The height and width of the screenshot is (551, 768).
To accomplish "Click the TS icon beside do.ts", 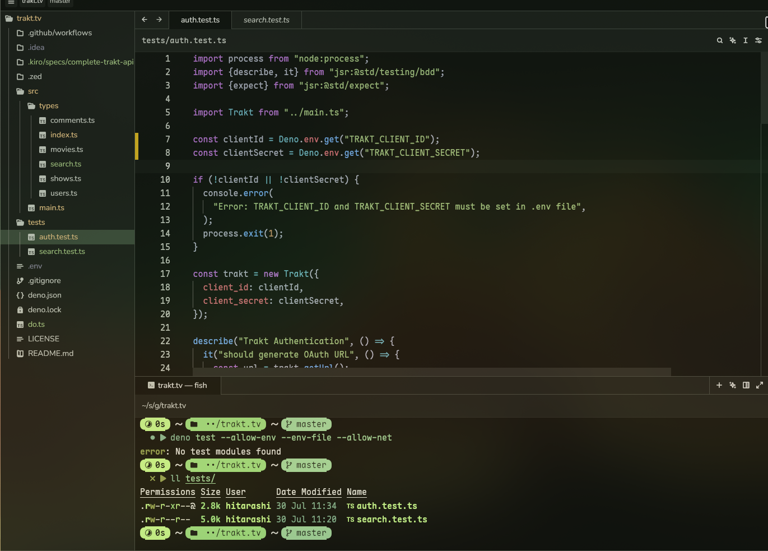I will 20,325.
